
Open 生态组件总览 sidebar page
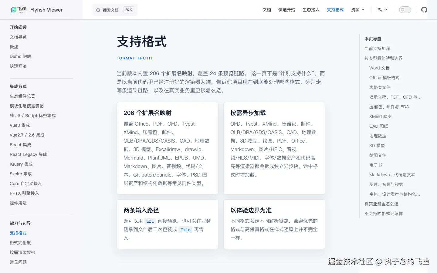click(x=22, y=96)
